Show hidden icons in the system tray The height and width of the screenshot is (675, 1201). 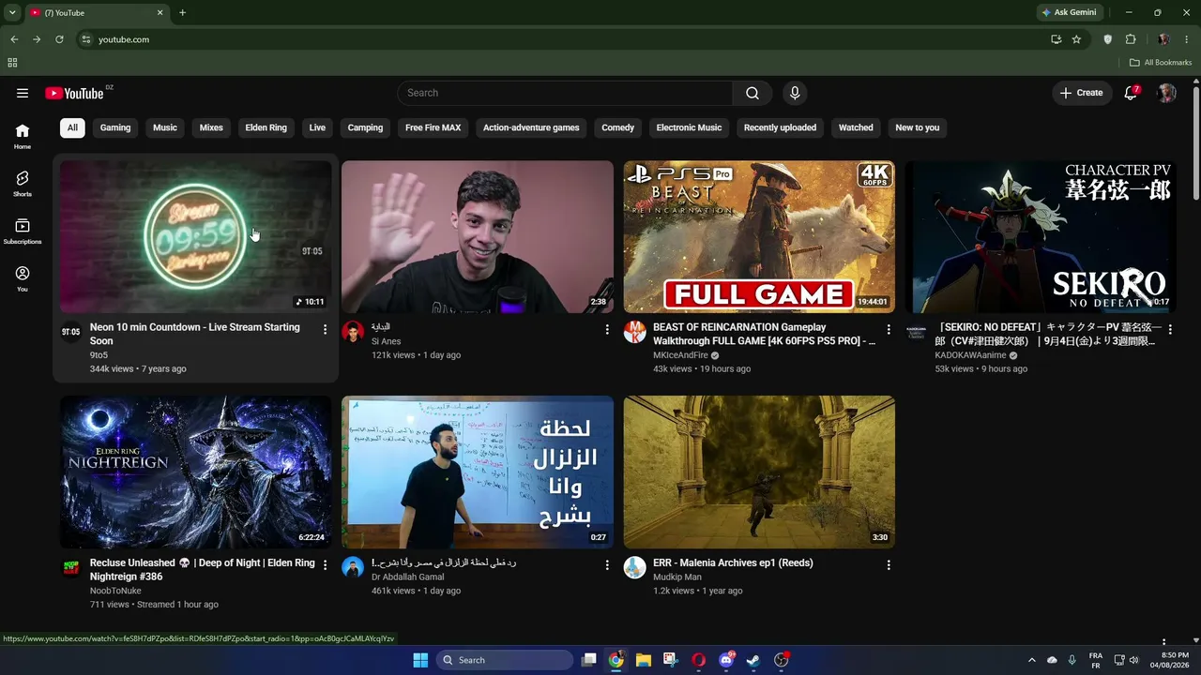1031,660
